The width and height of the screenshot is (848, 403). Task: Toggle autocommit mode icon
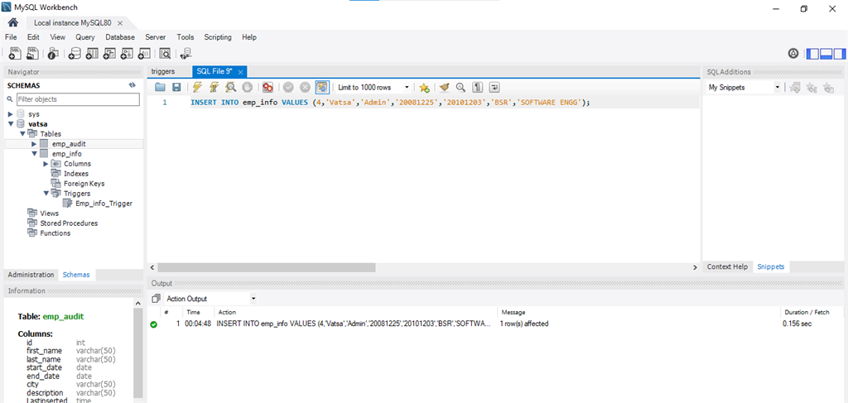[x=322, y=87]
